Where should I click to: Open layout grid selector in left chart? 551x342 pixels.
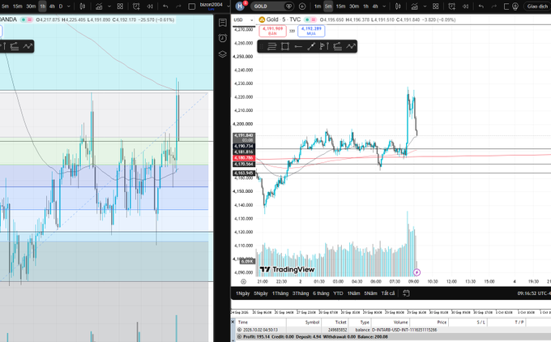coord(120,6)
